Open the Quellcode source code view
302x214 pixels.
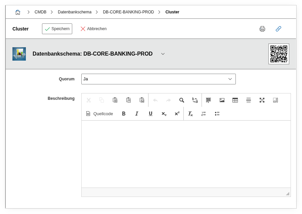coord(100,114)
